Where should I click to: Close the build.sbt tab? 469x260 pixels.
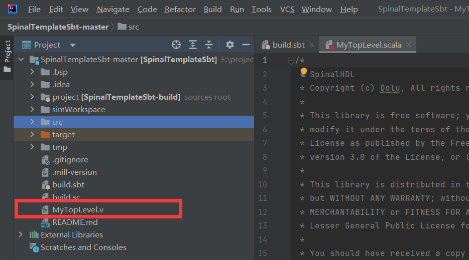312,45
